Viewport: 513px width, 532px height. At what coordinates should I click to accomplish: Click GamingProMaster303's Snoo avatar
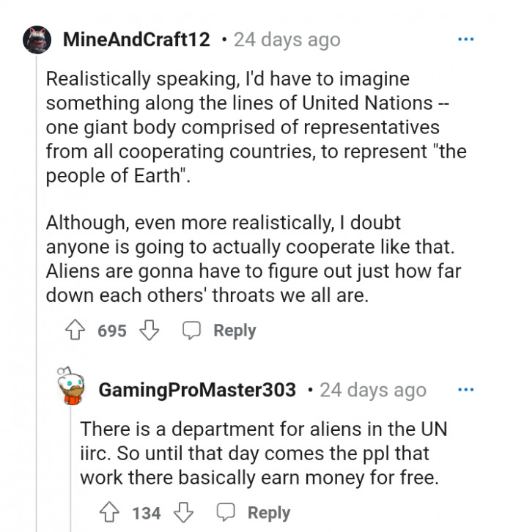point(72,387)
